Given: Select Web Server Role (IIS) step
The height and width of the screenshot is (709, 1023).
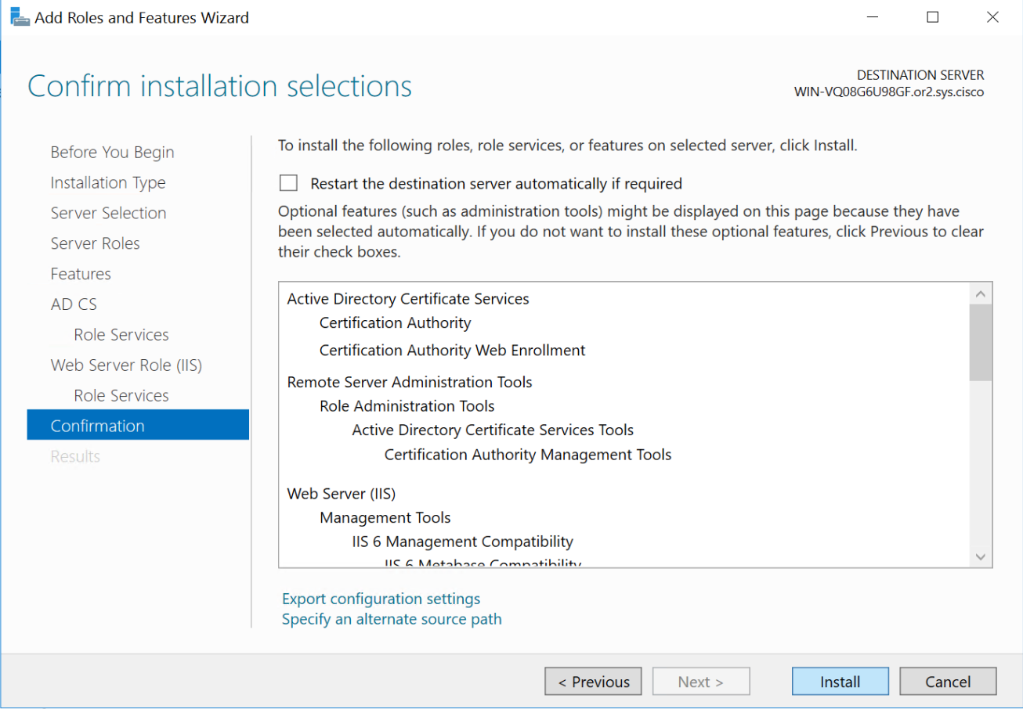Looking at the screenshot, I should pos(126,365).
